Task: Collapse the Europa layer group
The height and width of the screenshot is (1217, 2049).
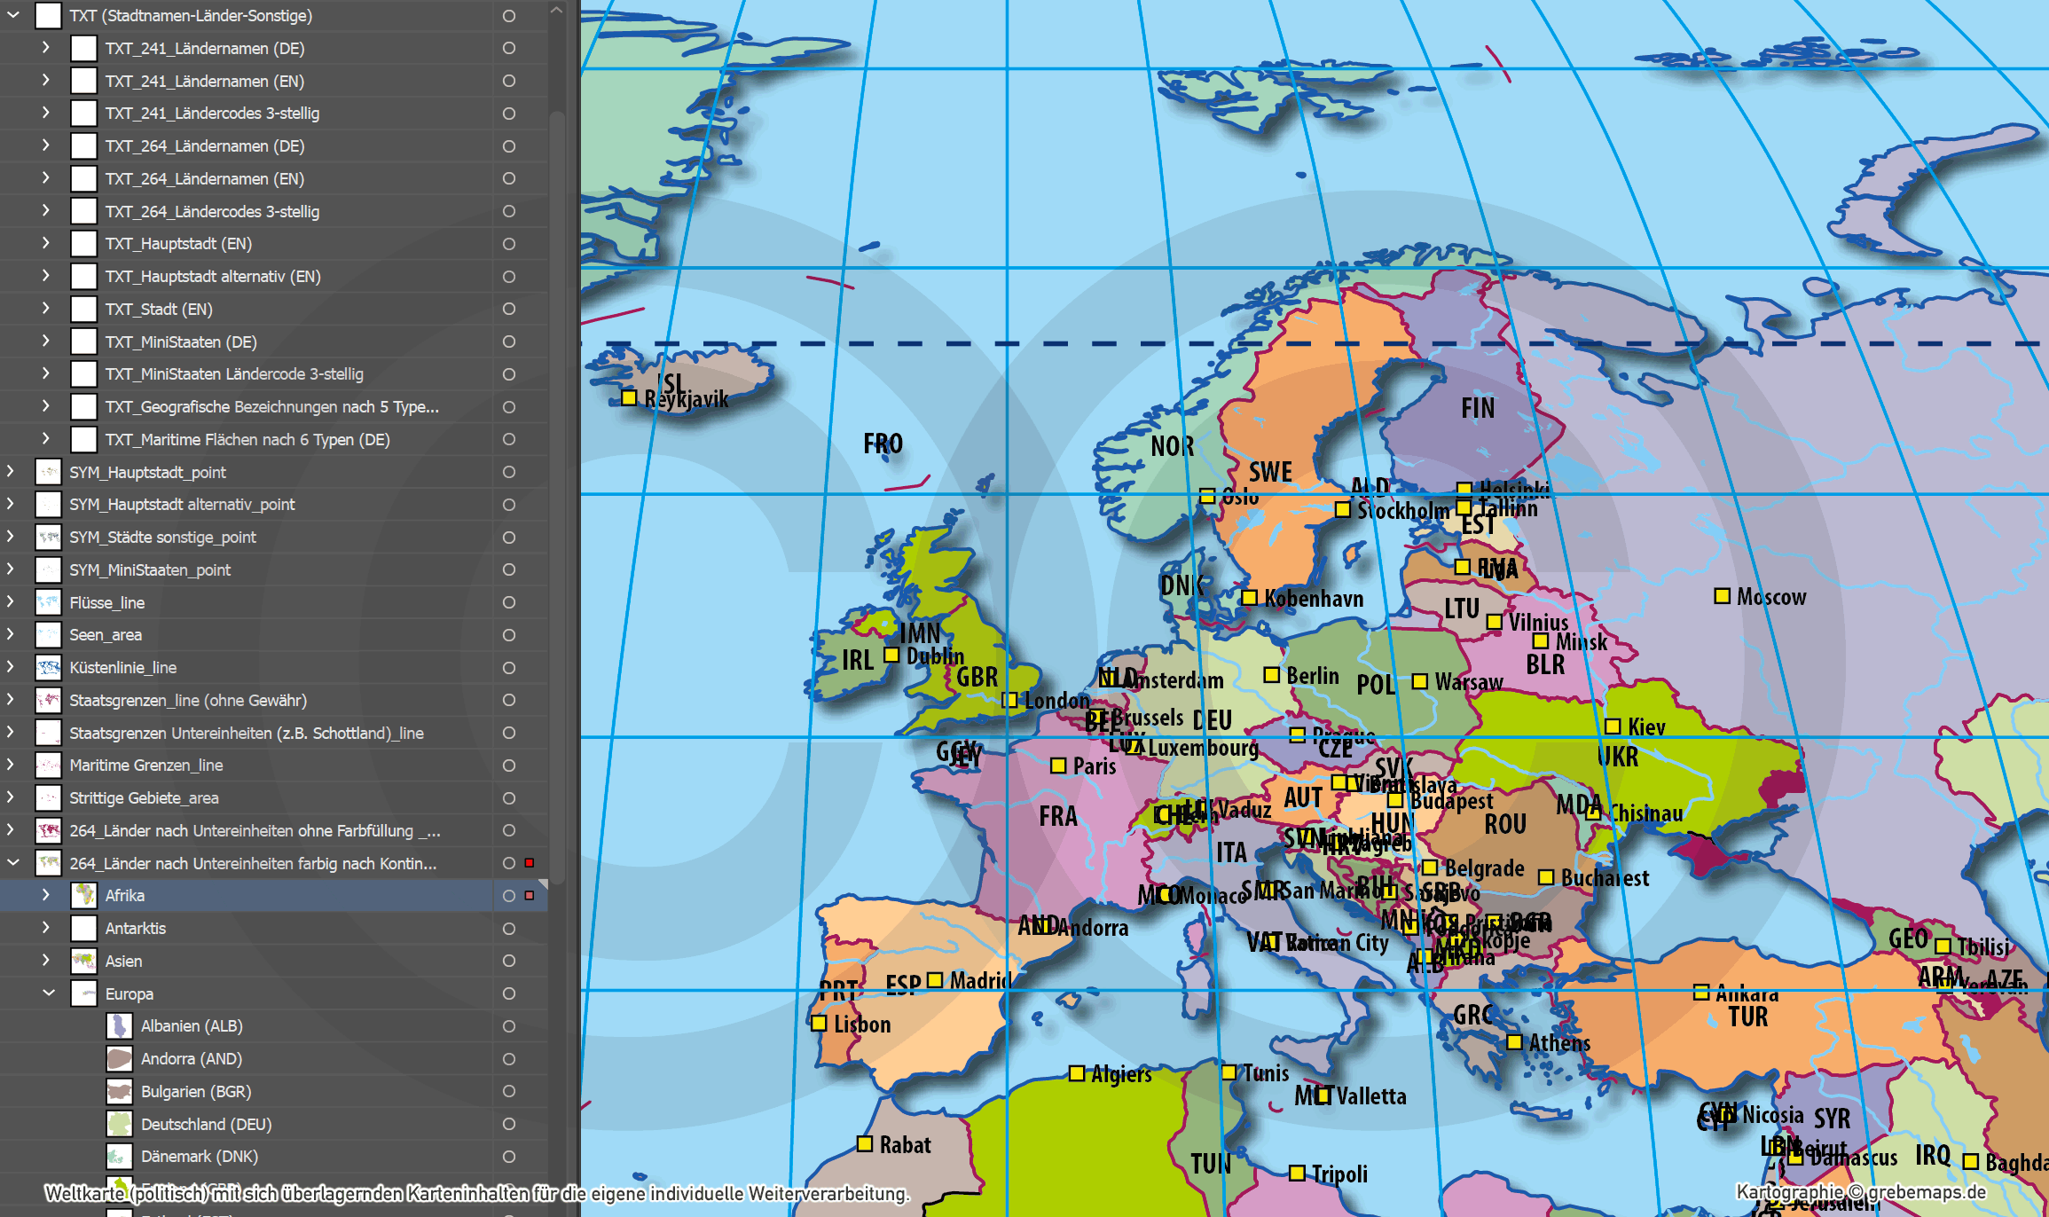Action: click(48, 993)
